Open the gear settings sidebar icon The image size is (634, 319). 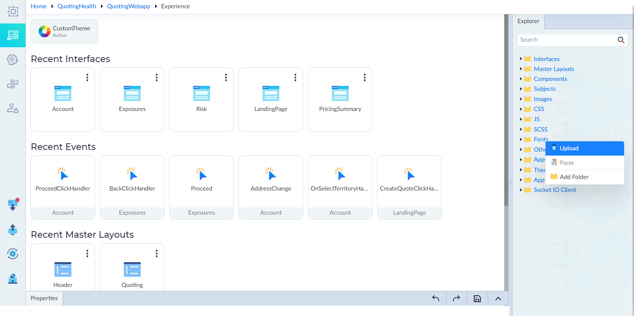tap(13, 254)
